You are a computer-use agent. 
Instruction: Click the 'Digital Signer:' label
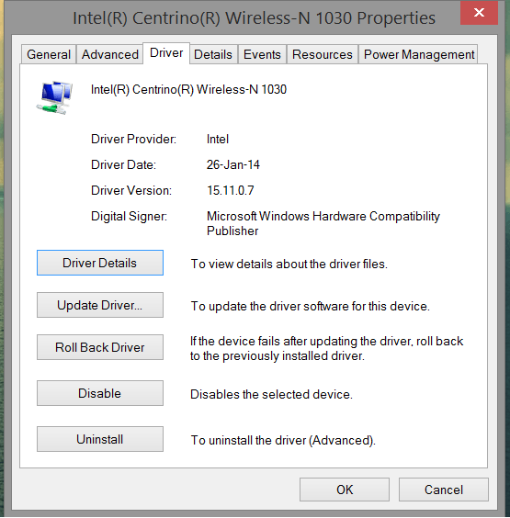click(129, 217)
